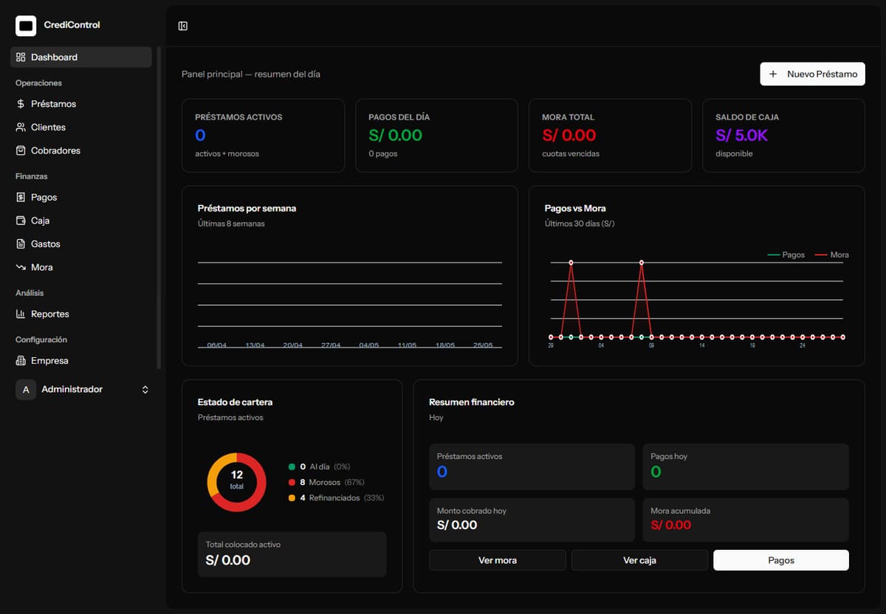Select Dashboard in the sidebar
886x614 pixels.
[81, 57]
